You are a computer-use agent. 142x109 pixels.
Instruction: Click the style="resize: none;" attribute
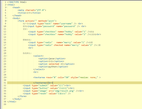click(x=84, y=77)
